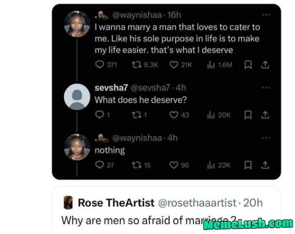Image resolution: width=295 pixels, height=234 pixels.
Task: Open Rose TheArtist's small profile picture
Action: pyautogui.click(x=68, y=202)
